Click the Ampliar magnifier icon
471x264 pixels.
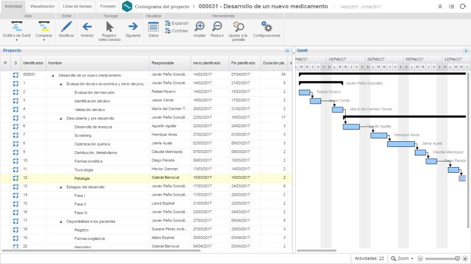point(200,27)
